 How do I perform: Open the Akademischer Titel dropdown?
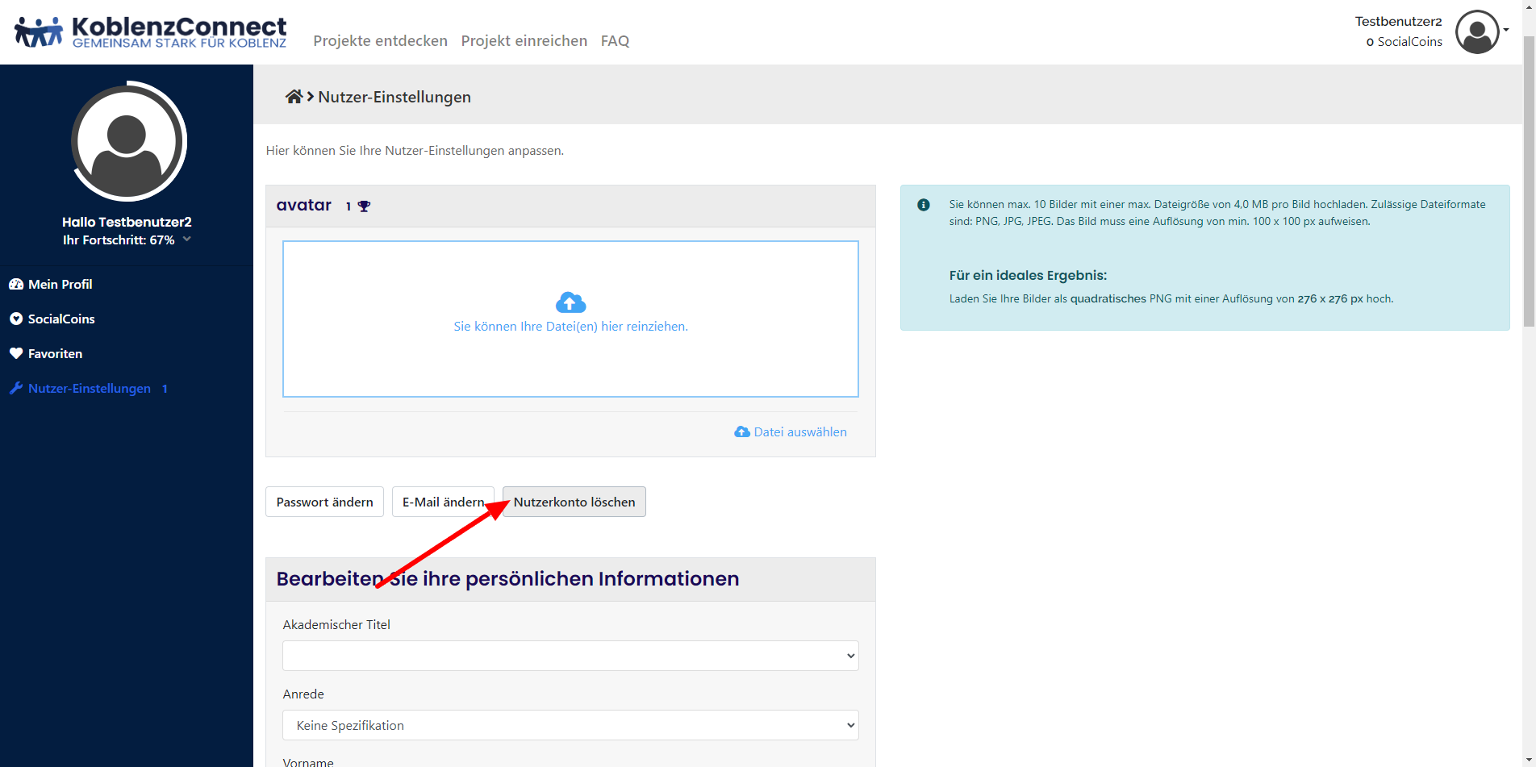[570, 656]
